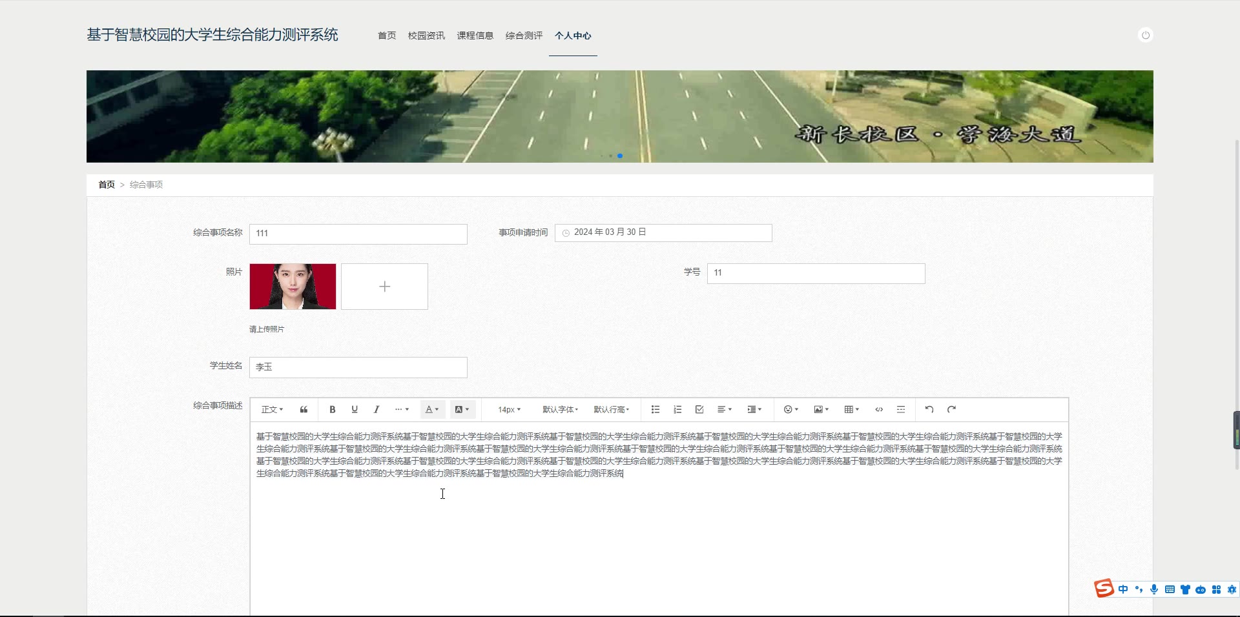Open the text color picker

432,409
